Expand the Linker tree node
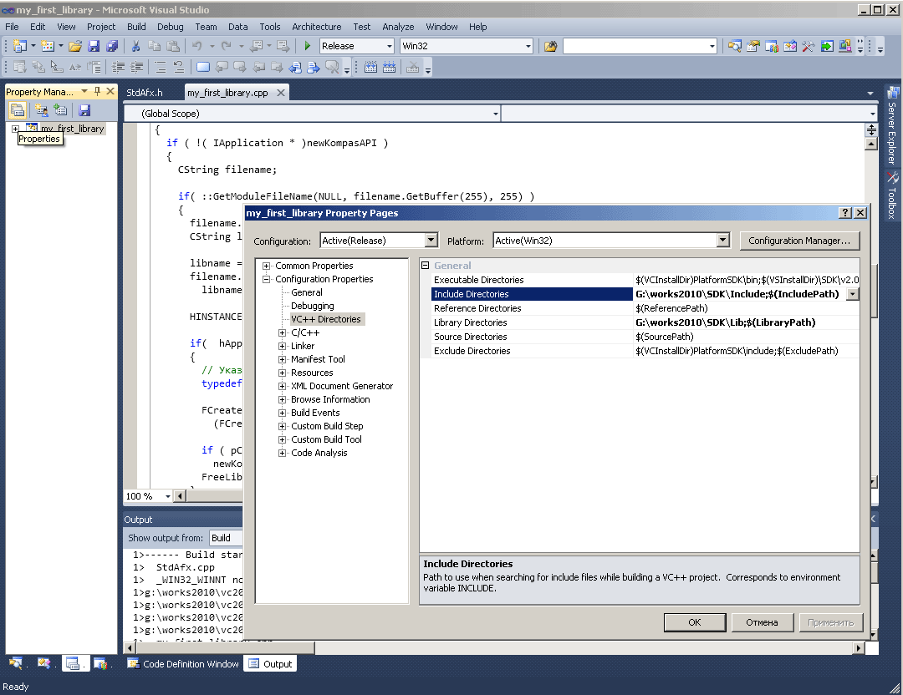 point(283,346)
